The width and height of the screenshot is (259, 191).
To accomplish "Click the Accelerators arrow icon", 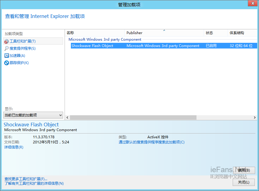I will click(7, 56).
